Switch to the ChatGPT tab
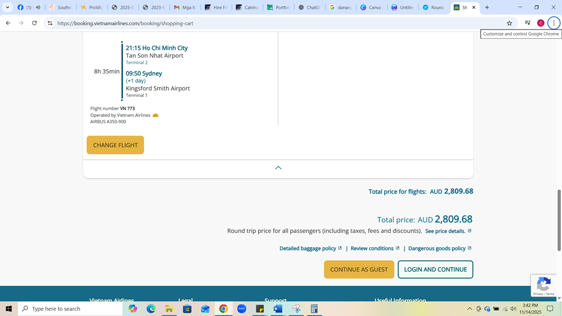Screen dimensions: 562x316 coord(309,7)
